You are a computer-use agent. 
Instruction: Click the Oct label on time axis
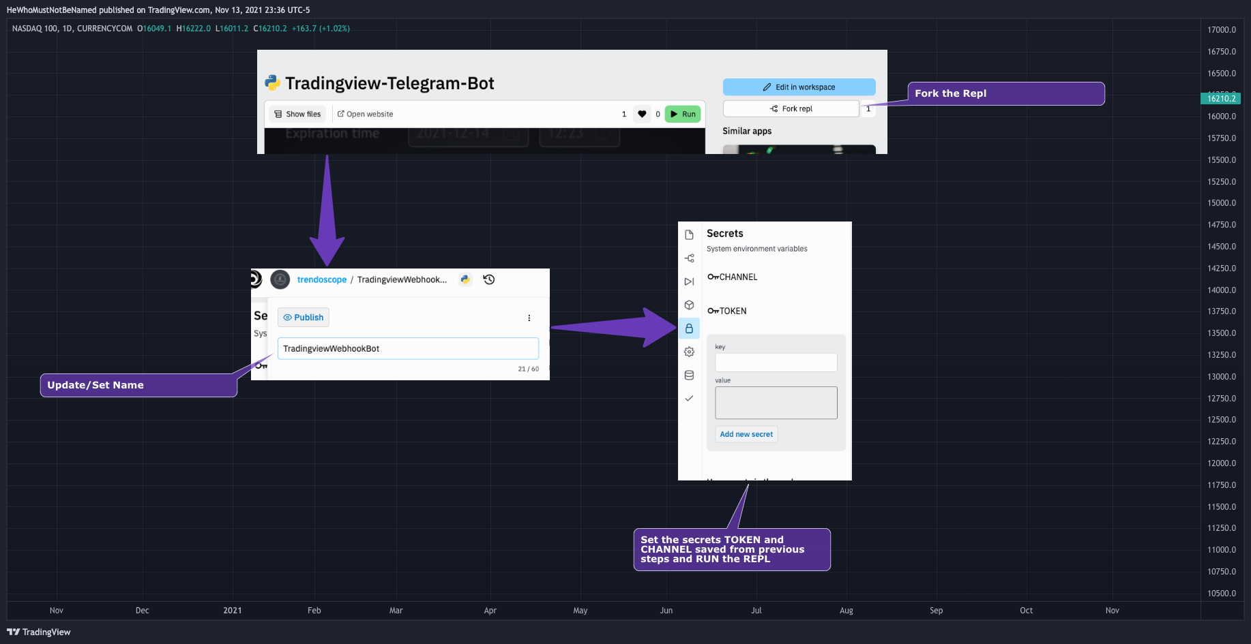[x=1027, y=611]
